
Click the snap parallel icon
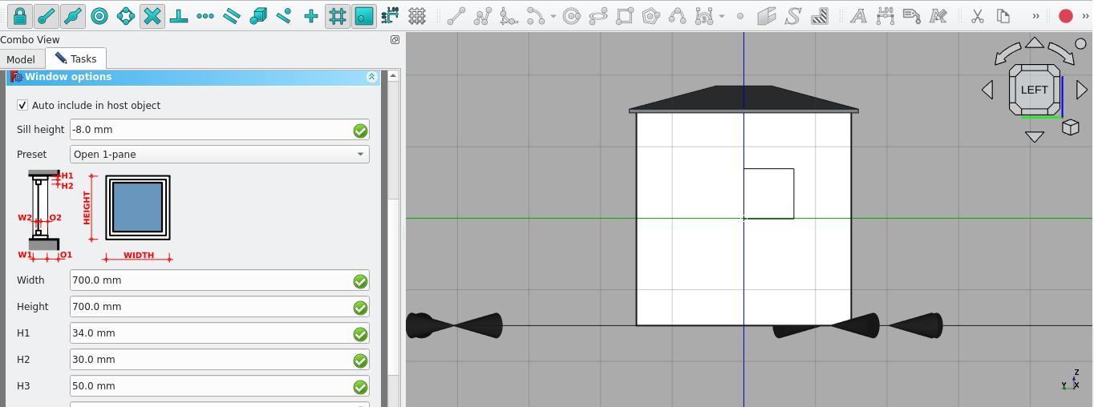point(232,16)
